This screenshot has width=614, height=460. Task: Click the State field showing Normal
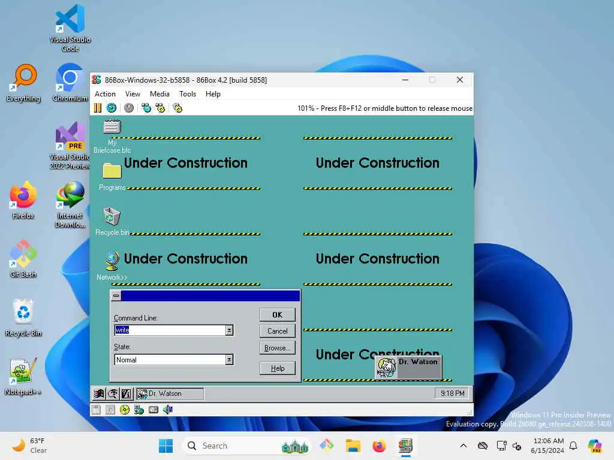click(170, 359)
